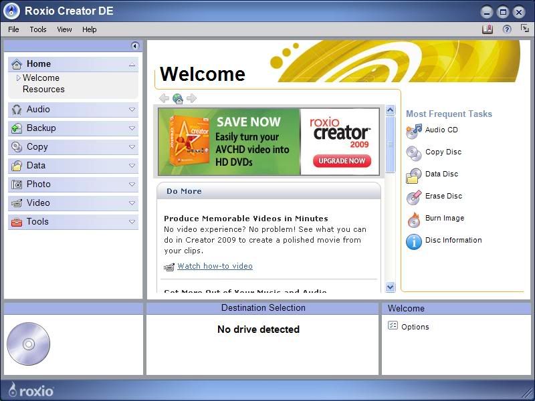535x401 pixels.
Task: Click the vertical scrollbar thumb
Action: tap(390, 144)
